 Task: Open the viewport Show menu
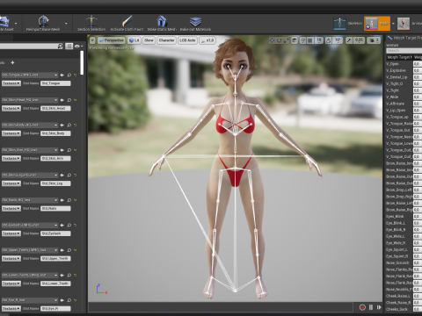point(149,40)
